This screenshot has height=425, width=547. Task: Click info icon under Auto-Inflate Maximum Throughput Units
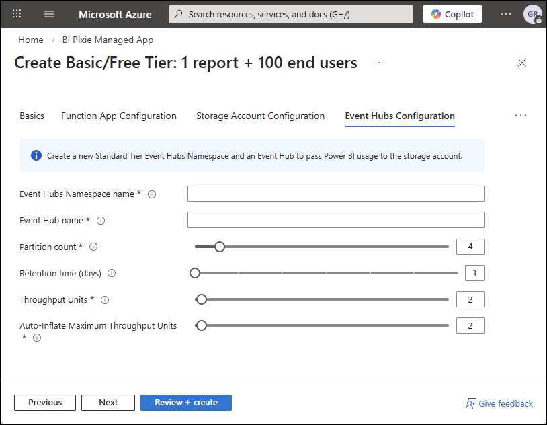coord(37,338)
